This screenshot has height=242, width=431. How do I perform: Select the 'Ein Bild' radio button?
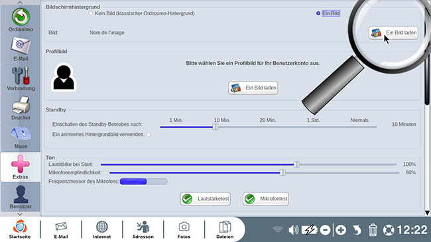click(318, 13)
